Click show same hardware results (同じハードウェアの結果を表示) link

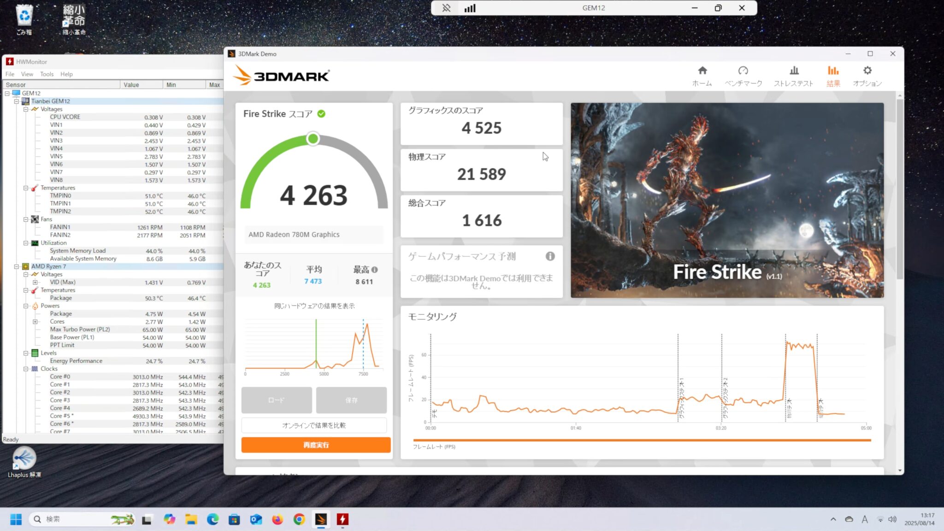(314, 306)
